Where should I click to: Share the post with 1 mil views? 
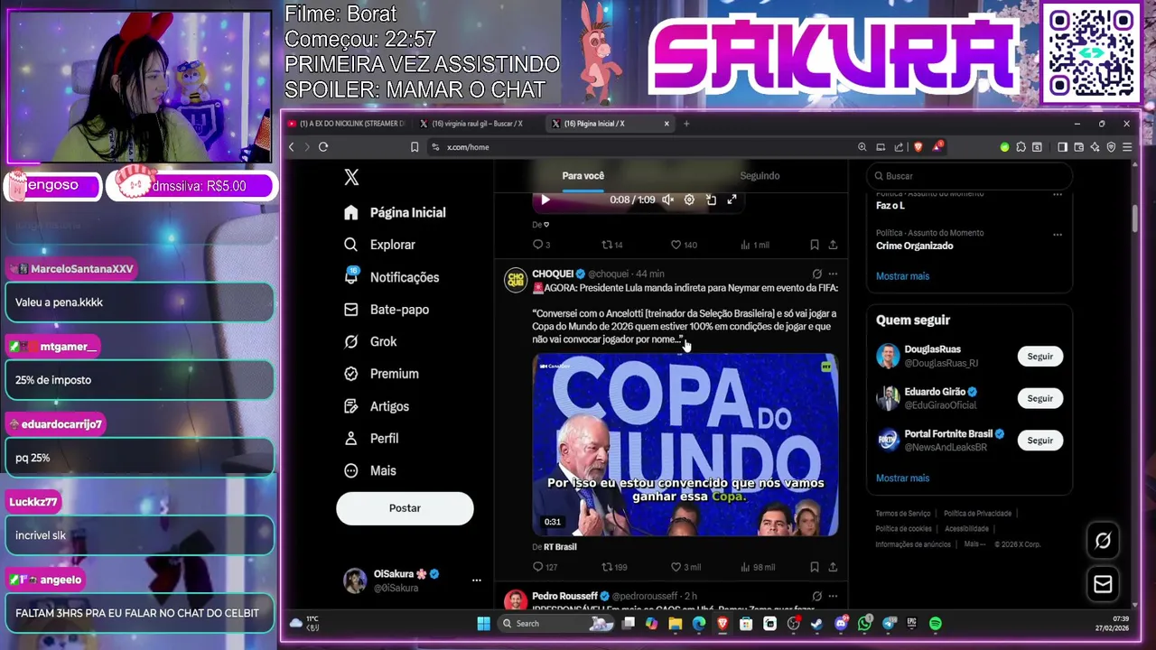833,245
